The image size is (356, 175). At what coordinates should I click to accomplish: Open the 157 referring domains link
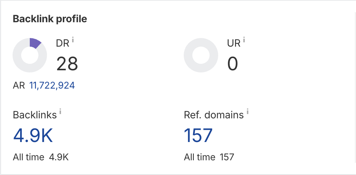click(x=198, y=135)
